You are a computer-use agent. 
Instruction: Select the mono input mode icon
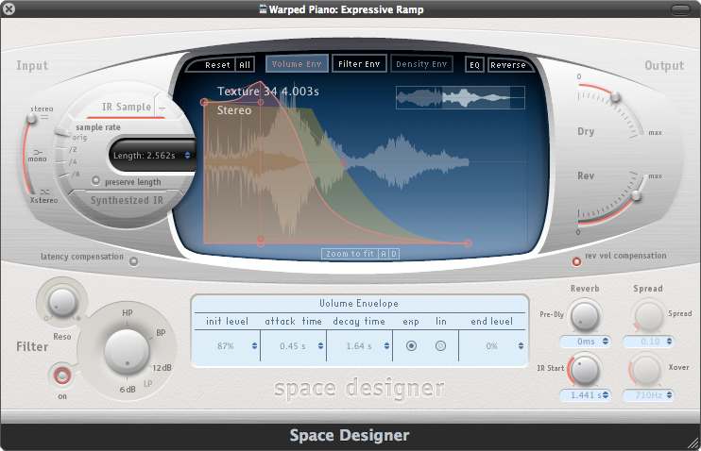coord(38,152)
